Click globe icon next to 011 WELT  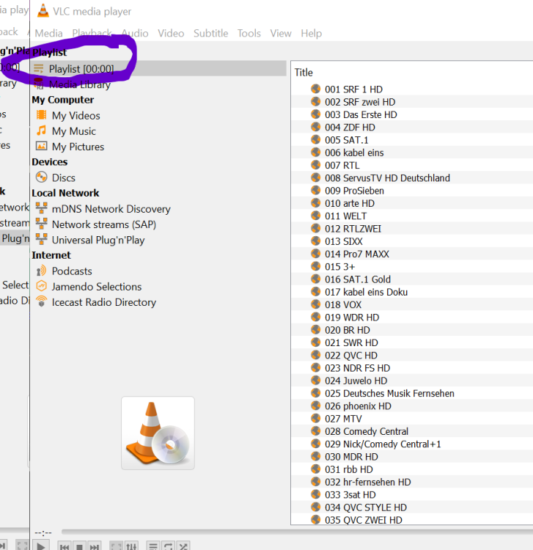point(315,216)
